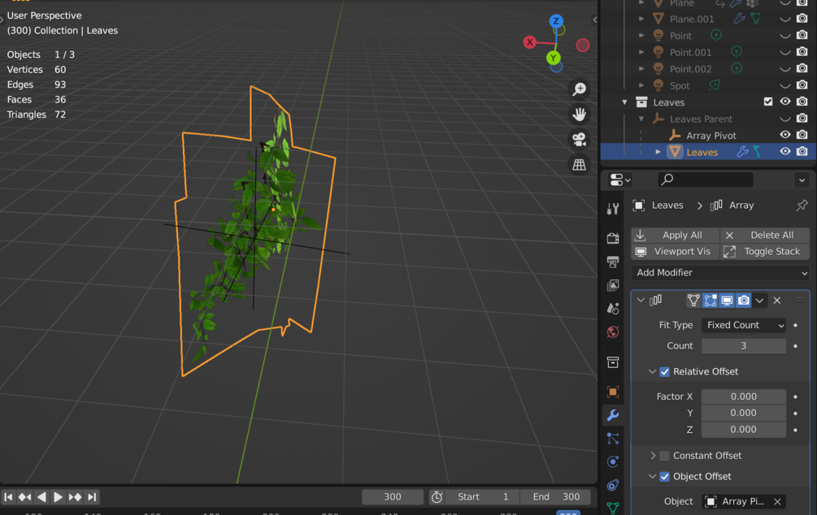Remove the Array modifier with X
Viewport: 817px width, 515px height.
point(777,301)
